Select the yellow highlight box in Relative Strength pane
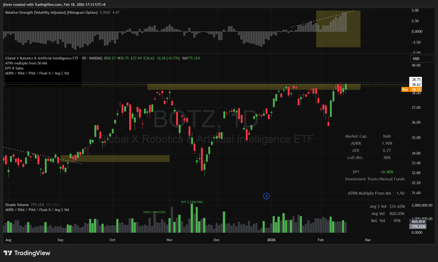This screenshot has height=262, width=438. pos(338,29)
